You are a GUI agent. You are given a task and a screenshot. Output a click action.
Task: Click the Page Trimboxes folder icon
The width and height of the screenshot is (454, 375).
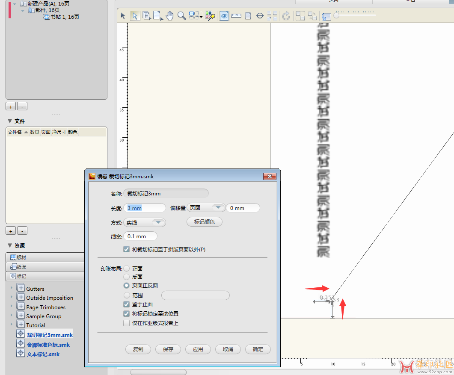click(x=21, y=306)
